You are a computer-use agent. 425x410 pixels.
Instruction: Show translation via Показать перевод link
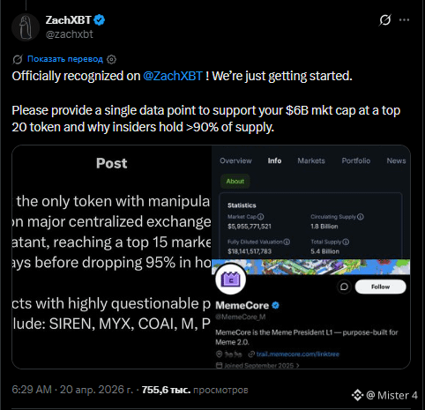click(x=65, y=59)
